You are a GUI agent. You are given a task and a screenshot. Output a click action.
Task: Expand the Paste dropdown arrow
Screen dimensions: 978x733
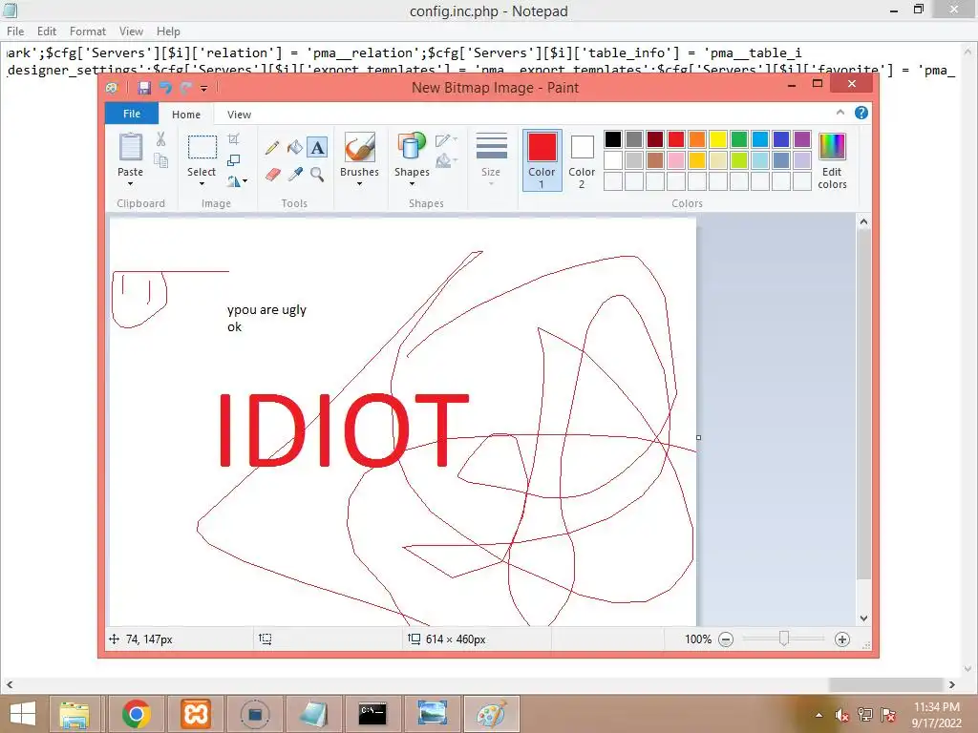coord(130,184)
